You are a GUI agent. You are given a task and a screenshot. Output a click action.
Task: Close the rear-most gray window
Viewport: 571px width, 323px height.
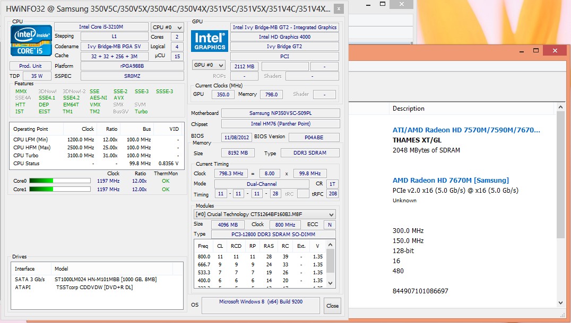click(x=401, y=4)
